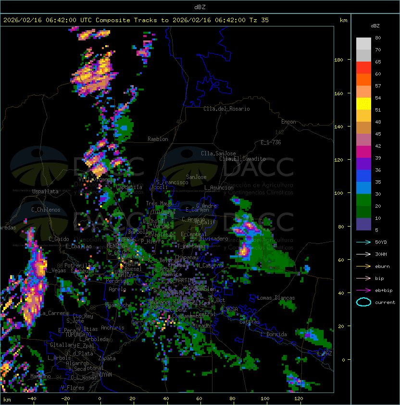The width and height of the screenshot is (400, 405).
Task: Click the 'E_1-736' place label
Action: (271, 142)
